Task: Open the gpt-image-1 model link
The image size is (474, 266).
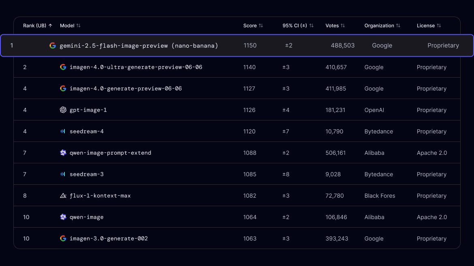Action: (x=88, y=110)
